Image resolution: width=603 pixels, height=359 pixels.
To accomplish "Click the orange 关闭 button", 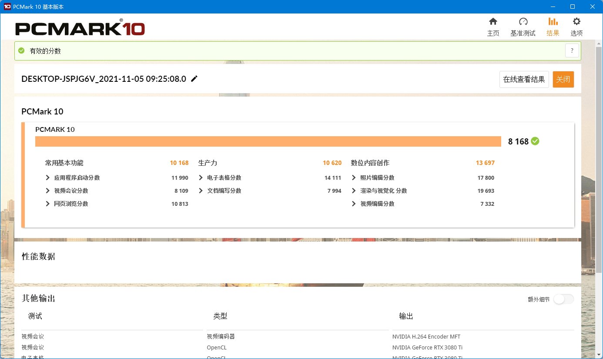I will 563,79.
